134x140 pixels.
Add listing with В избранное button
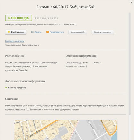[x=16, y=32]
